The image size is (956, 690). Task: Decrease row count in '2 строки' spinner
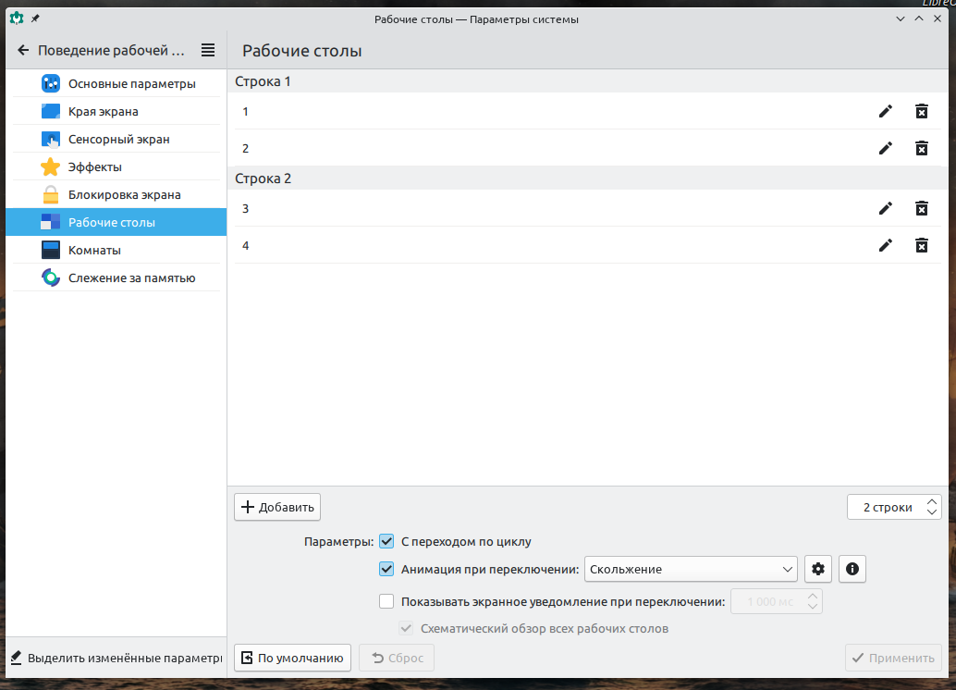[x=932, y=511]
